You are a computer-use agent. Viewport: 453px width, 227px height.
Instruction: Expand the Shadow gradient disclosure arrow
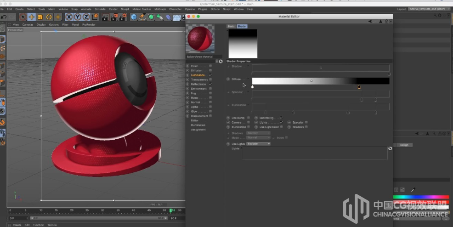pos(248,66)
